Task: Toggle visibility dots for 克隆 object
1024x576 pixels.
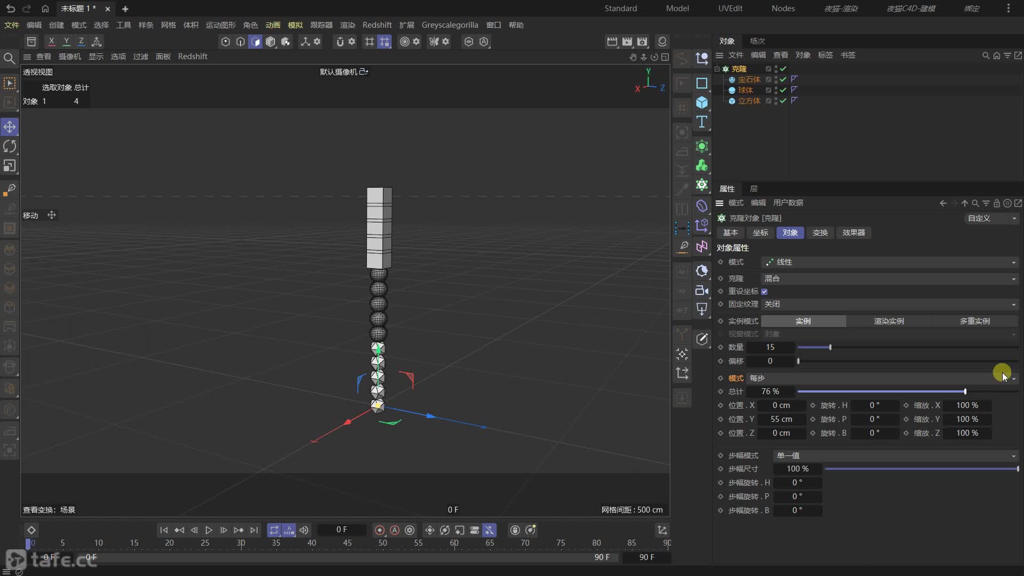Action: click(776, 69)
